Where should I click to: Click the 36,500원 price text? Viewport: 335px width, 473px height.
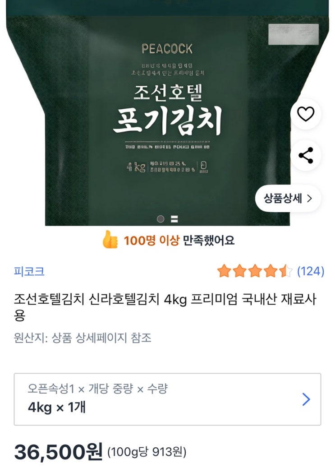pyautogui.click(x=59, y=452)
